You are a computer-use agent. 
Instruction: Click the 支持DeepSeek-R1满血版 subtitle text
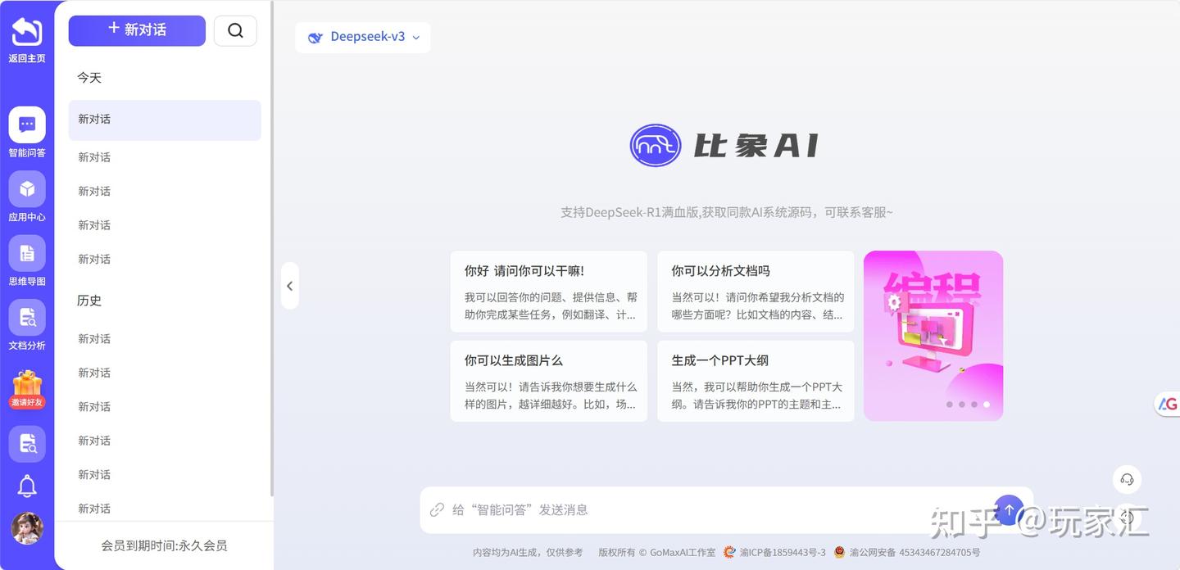727,212
